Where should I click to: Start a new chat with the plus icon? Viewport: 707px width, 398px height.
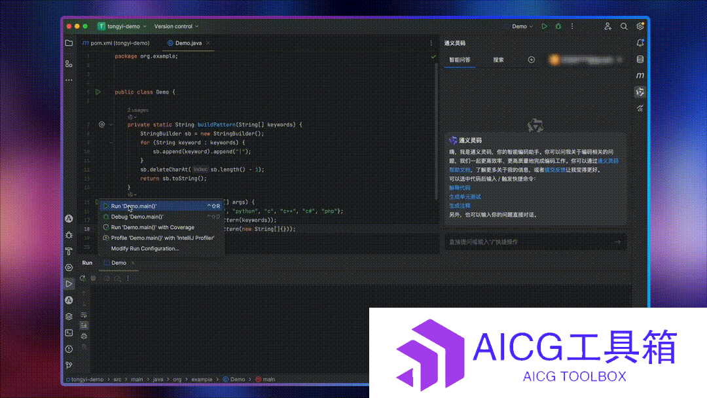[x=531, y=60]
